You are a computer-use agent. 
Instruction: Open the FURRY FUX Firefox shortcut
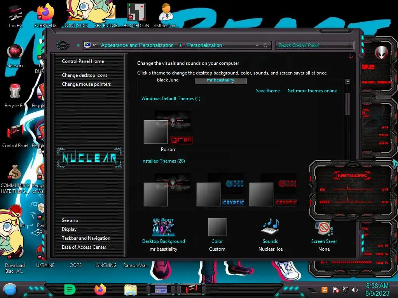[x=45, y=16]
